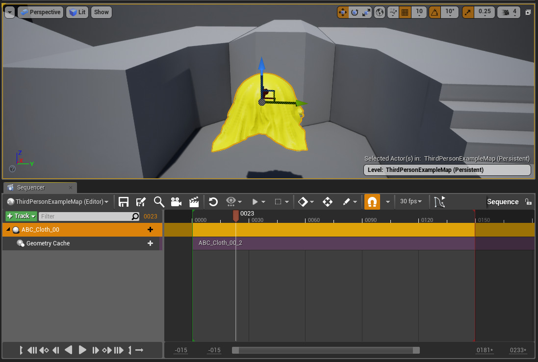The width and height of the screenshot is (538, 362).
Task: Click the timeline horizontal range scrollbar
Action: click(326, 350)
